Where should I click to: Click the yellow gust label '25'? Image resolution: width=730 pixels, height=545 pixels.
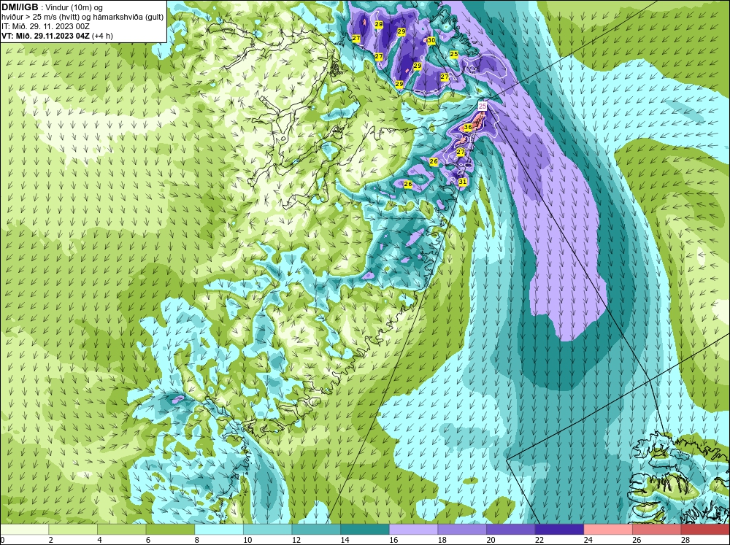(x=454, y=54)
